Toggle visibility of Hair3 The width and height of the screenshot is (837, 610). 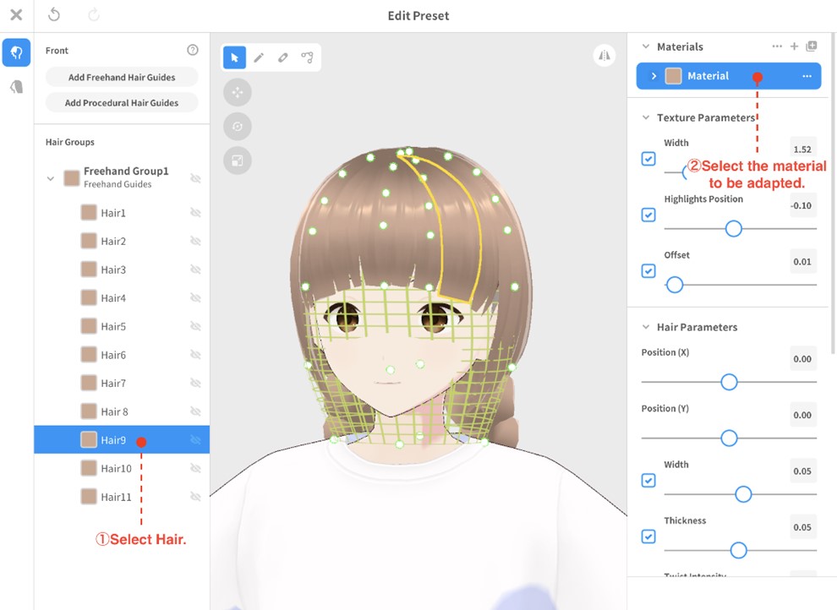[x=195, y=270]
